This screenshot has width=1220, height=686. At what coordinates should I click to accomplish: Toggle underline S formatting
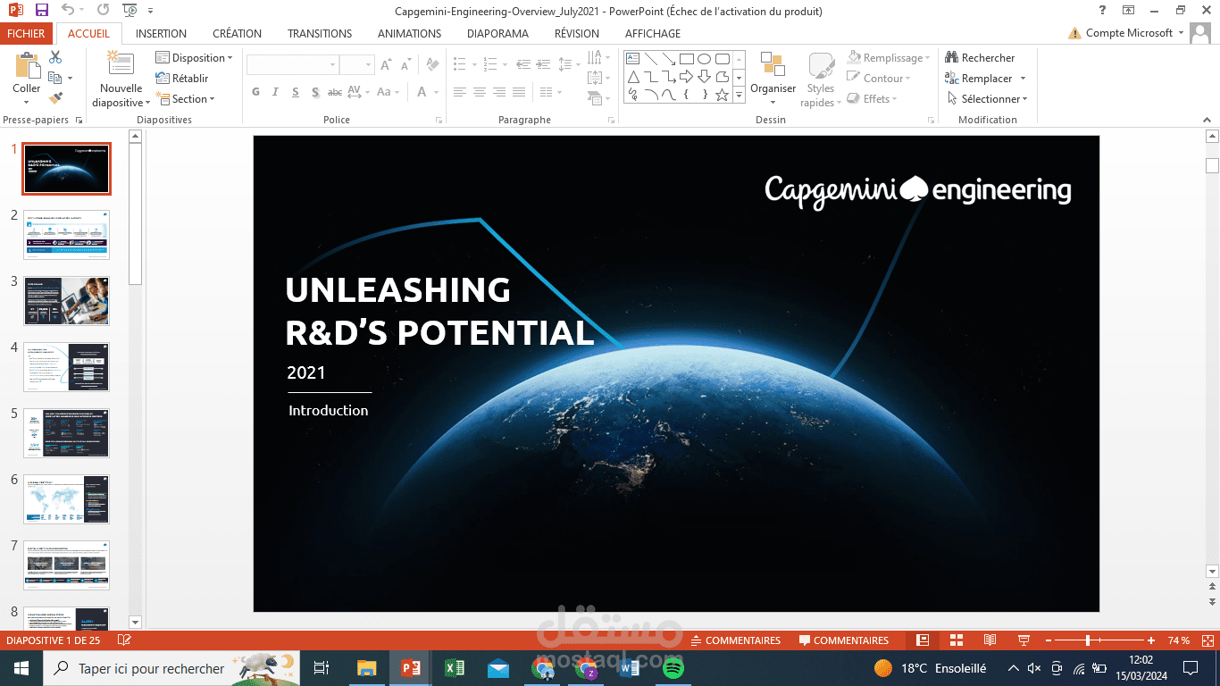click(x=295, y=92)
